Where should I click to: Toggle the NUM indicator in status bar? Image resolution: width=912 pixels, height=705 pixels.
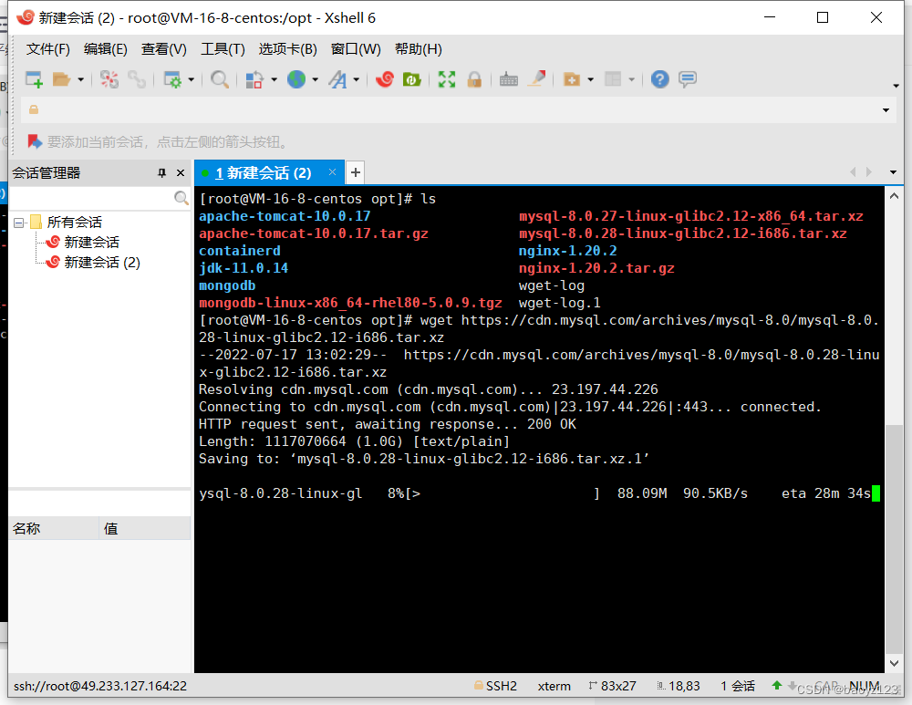click(x=865, y=686)
